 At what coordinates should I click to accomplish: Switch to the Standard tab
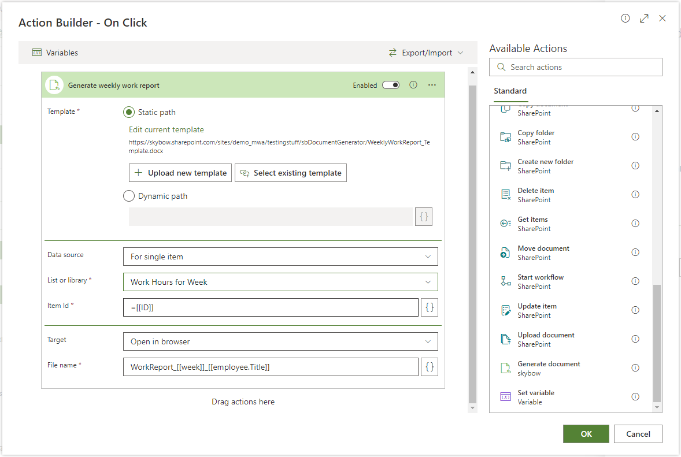coord(510,91)
